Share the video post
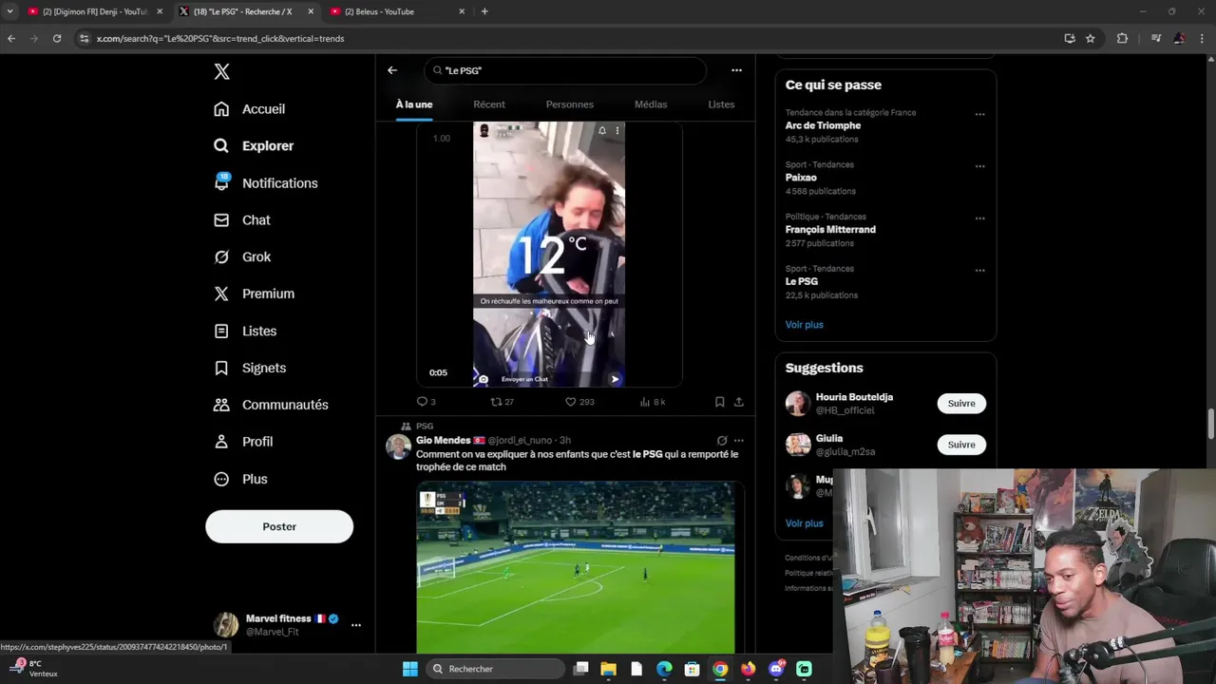The height and width of the screenshot is (684, 1216). click(738, 402)
